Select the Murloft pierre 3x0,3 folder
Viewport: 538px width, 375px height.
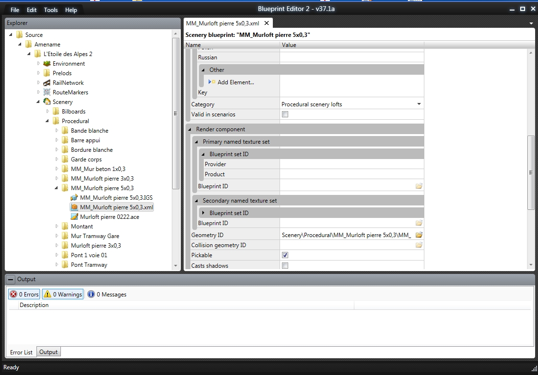click(x=96, y=245)
